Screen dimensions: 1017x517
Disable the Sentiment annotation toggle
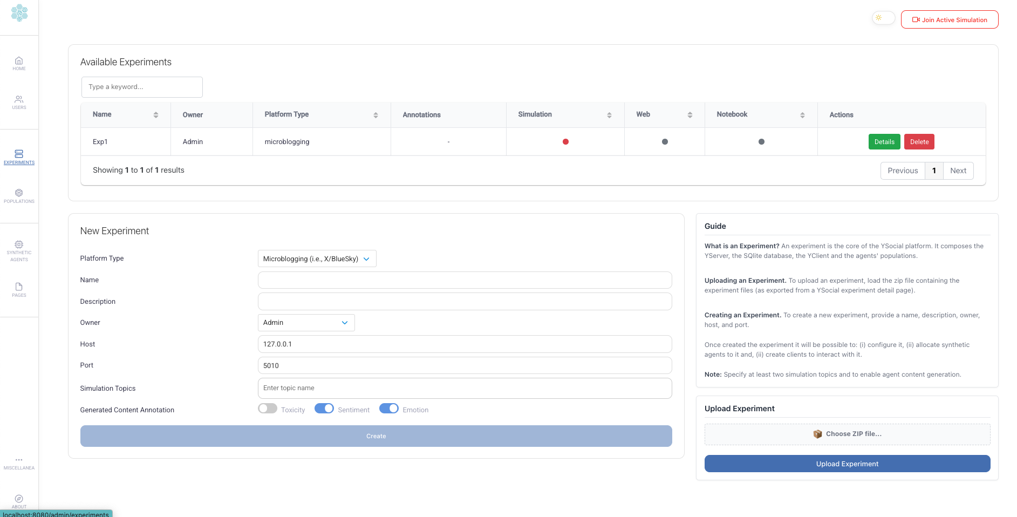pyautogui.click(x=324, y=409)
